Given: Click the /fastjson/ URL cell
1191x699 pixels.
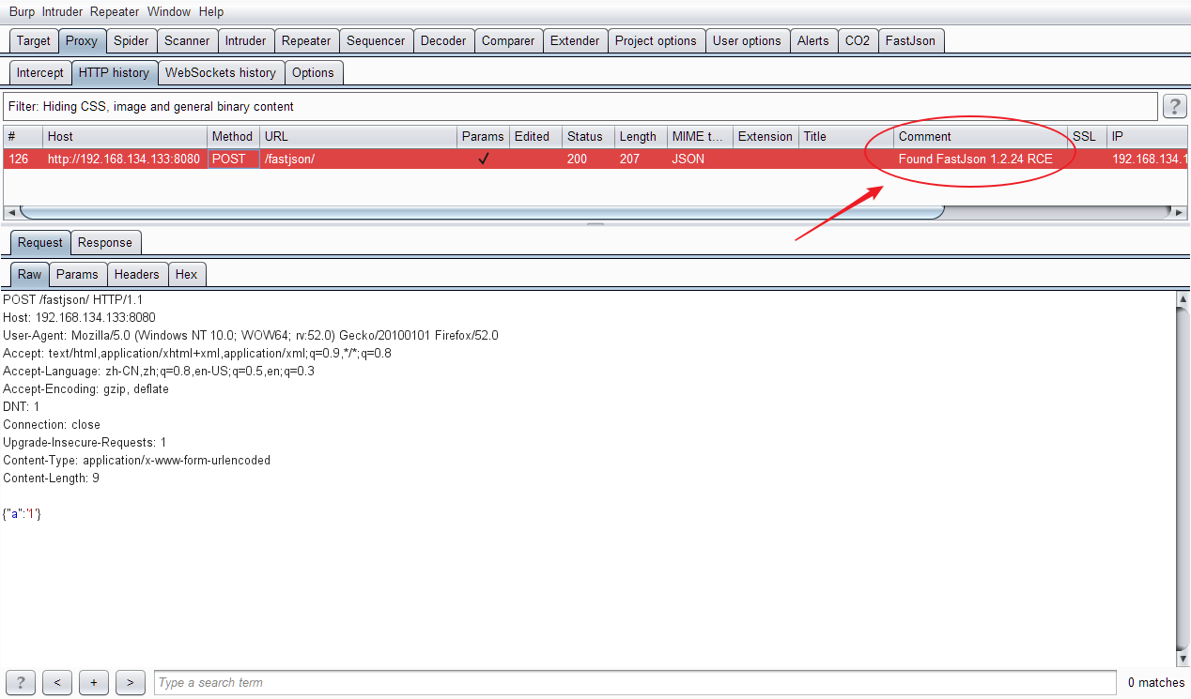Looking at the screenshot, I should pos(358,159).
